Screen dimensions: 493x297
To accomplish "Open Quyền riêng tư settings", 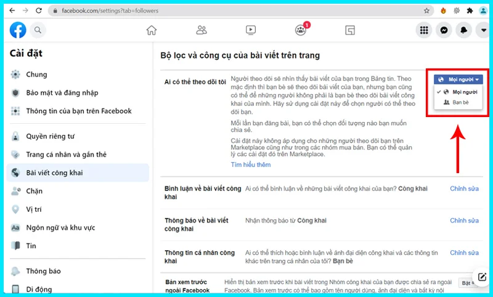I will click(78, 136).
